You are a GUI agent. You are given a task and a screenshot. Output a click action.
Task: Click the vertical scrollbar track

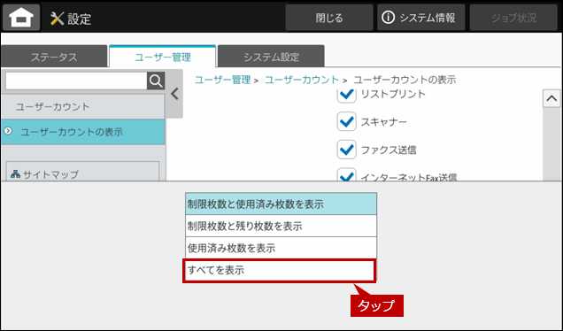coord(551,143)
